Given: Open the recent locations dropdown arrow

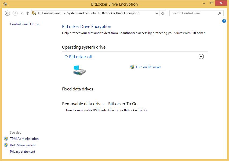Looking at the screenshot, I should [22, 13].
